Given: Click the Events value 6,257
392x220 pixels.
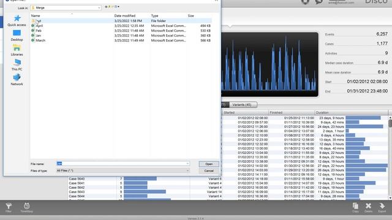Looking at the screenshot, I should pos(382,34).
